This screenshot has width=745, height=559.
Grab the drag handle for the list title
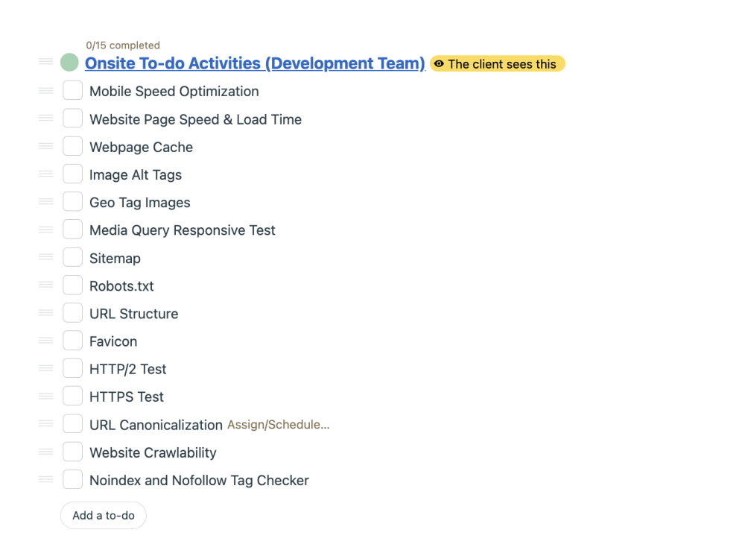tap(46, 61)
